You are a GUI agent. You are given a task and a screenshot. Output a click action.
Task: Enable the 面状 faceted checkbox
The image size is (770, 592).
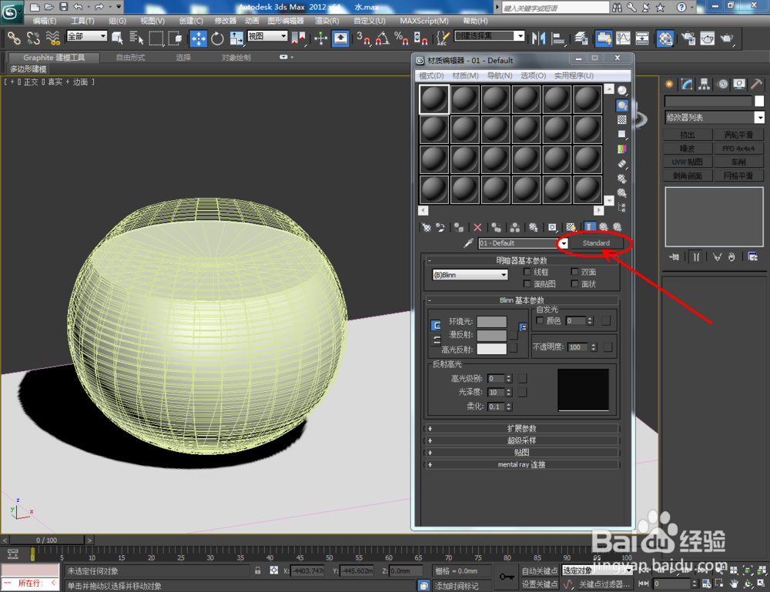coord(574,284)
